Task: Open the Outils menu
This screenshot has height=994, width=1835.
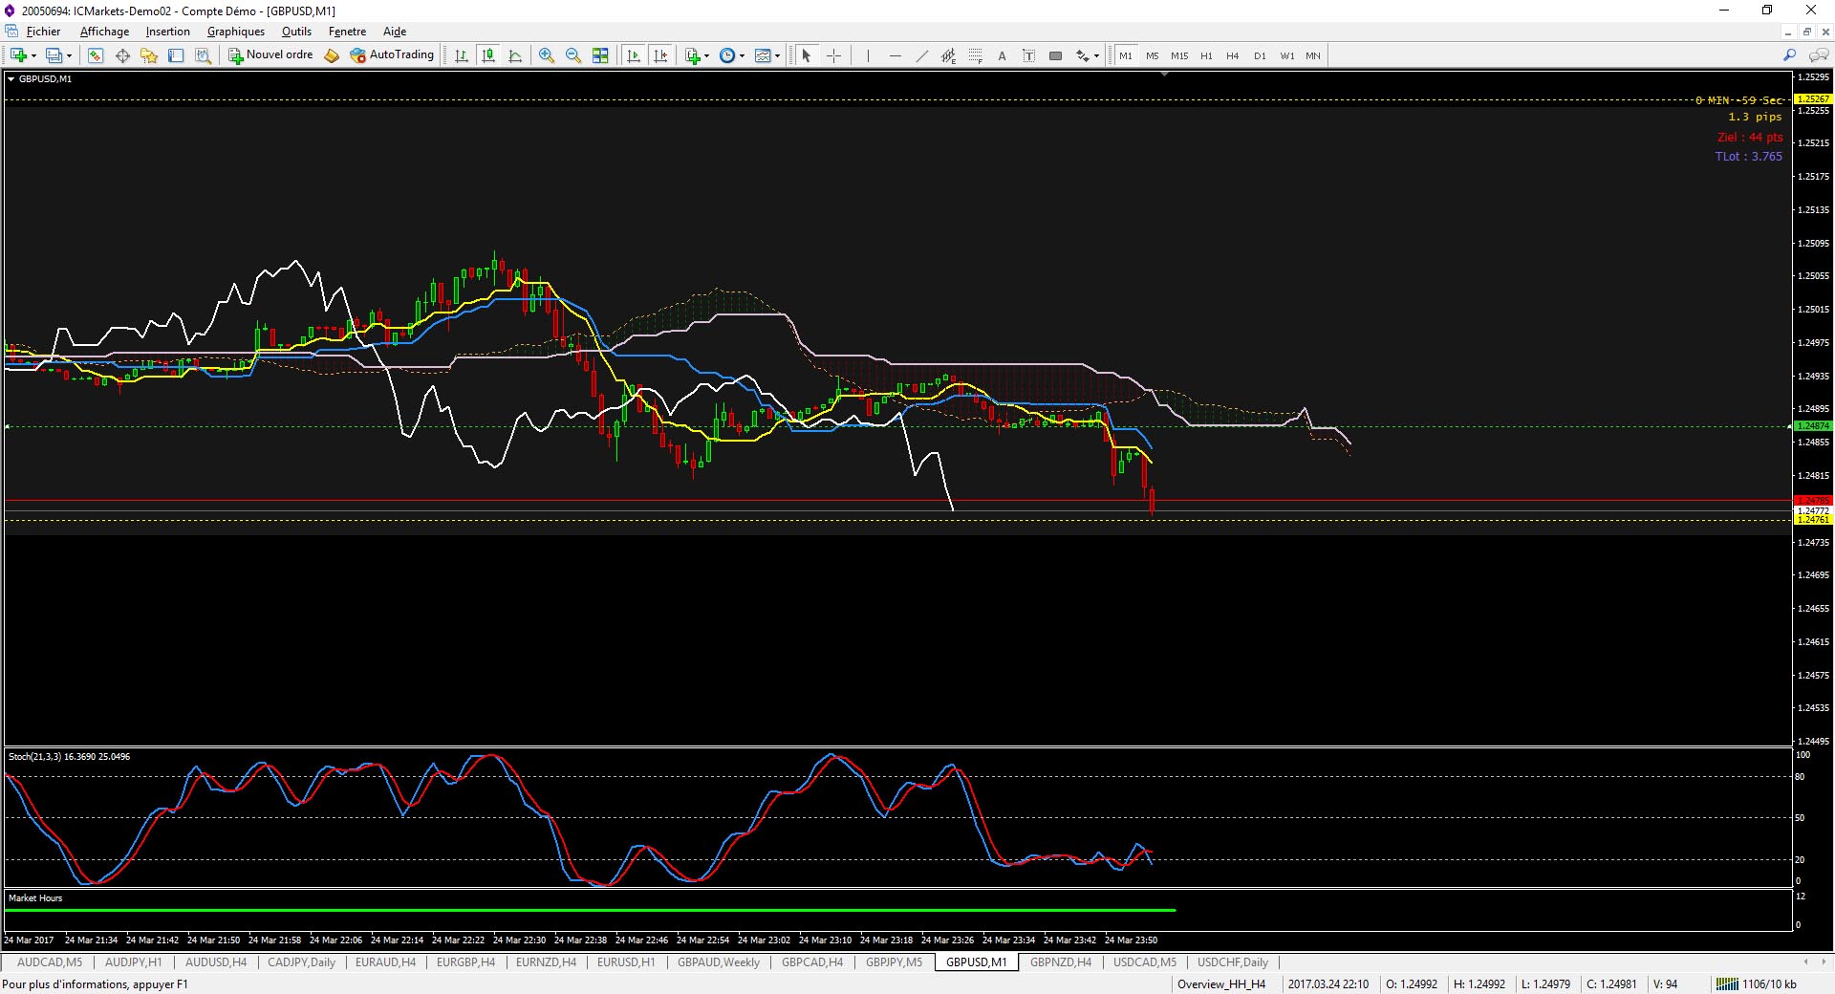Action: click(x=296, y=32)
